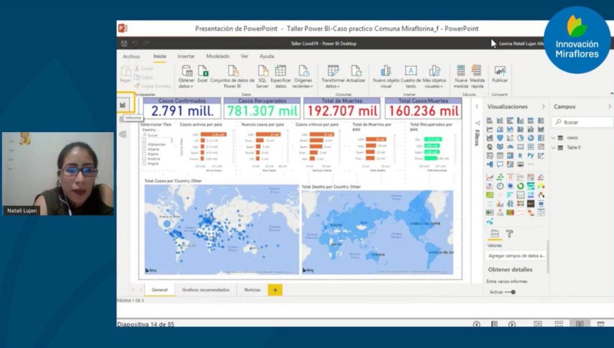Open the Ayuda ribbon tab

(x=267, y=56)
